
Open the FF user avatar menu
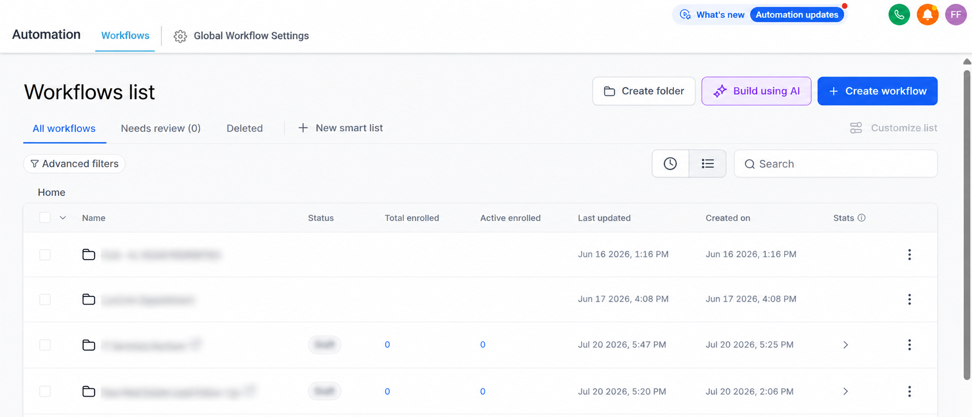coord(956,14)
